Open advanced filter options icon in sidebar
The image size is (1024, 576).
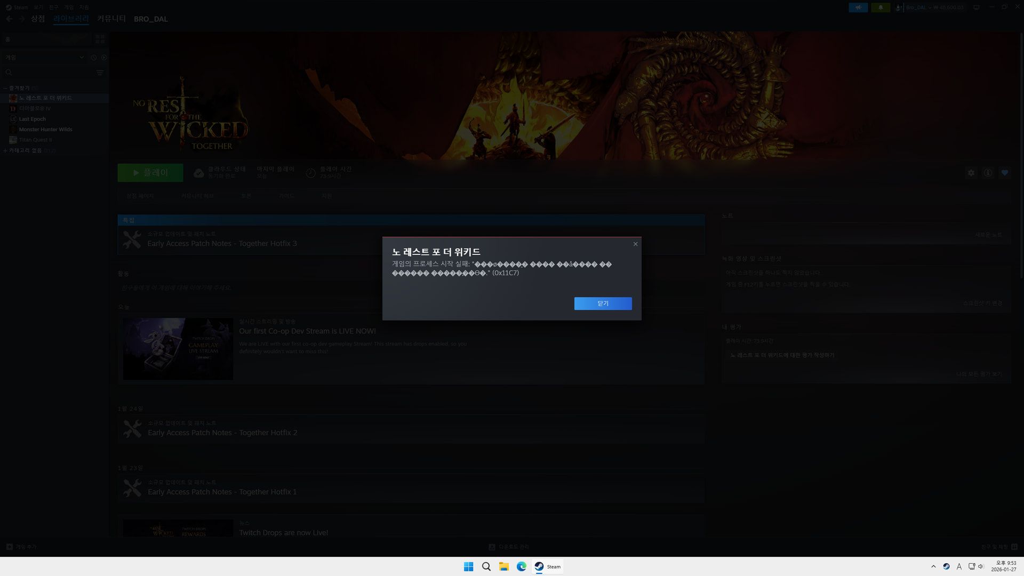100,73
